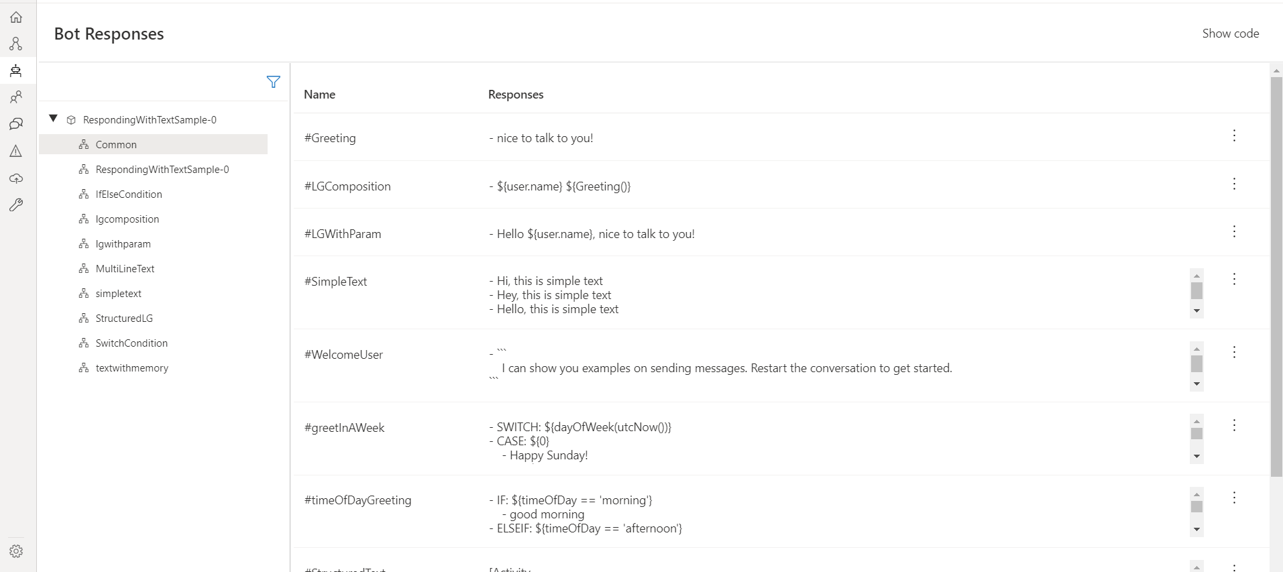Click the #SimpleText response scrollbar thumb

coord(1196,291)
